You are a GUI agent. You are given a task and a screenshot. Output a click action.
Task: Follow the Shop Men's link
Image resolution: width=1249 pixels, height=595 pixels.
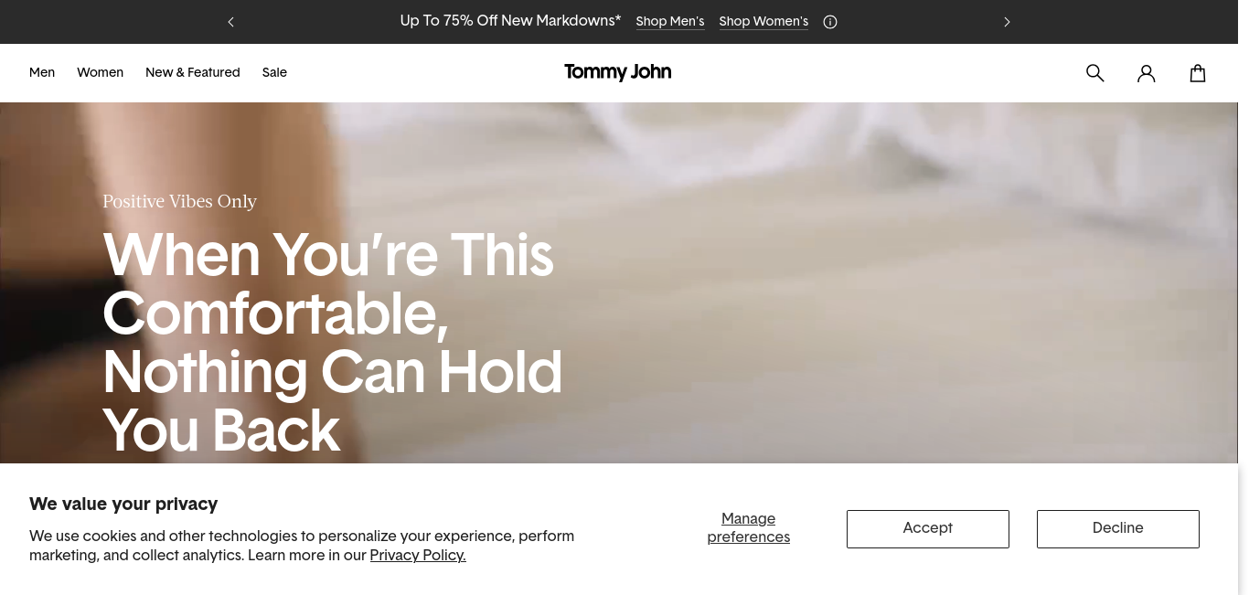coord(670,21)
